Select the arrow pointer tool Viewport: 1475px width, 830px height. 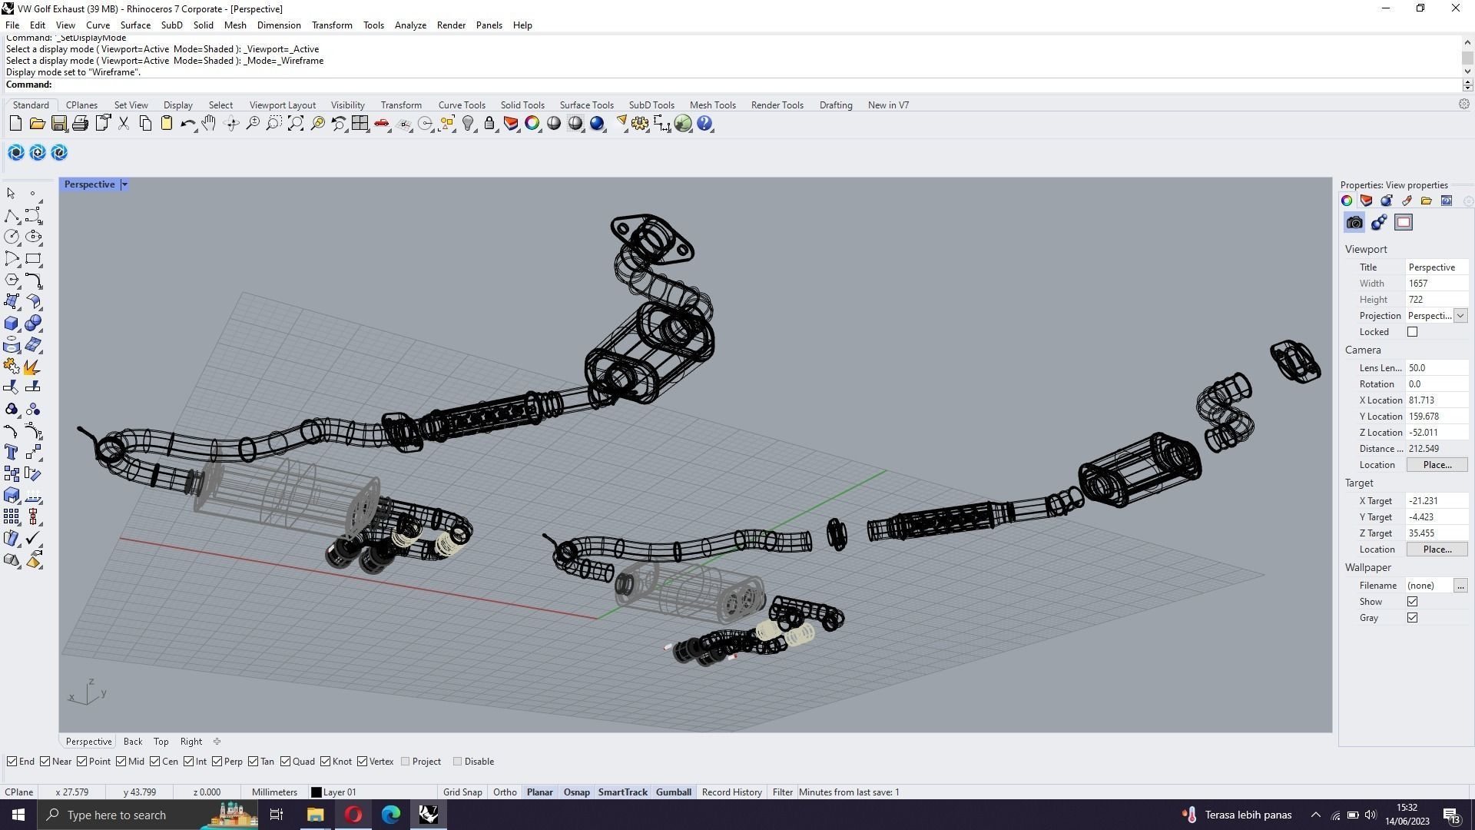tap(12, 194)
